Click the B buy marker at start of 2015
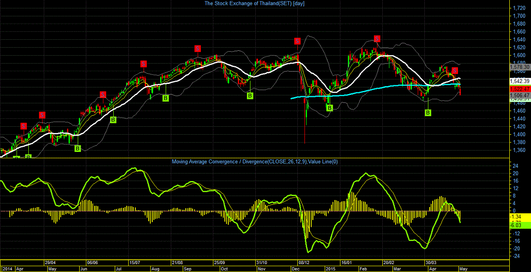This screenshot has width=531, height=272. pyautogui.click(x=329, y=108)
